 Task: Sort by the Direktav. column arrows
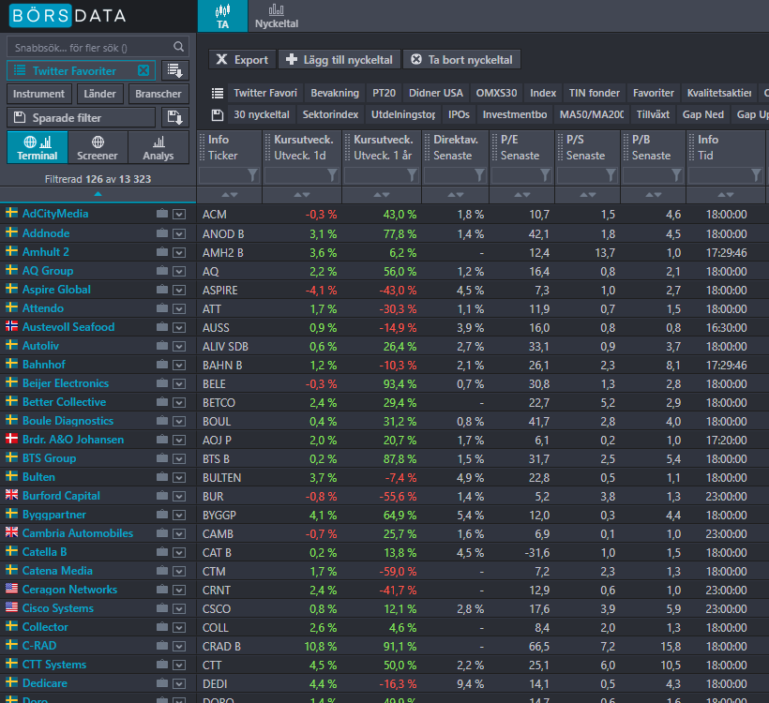coord(455,195)
